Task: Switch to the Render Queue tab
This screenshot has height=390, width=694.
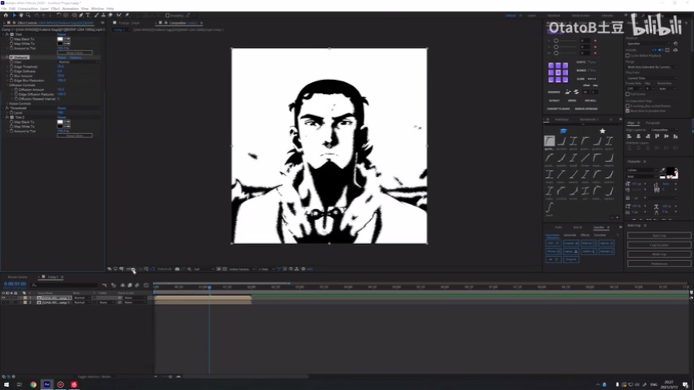Action: coord(18,277)
